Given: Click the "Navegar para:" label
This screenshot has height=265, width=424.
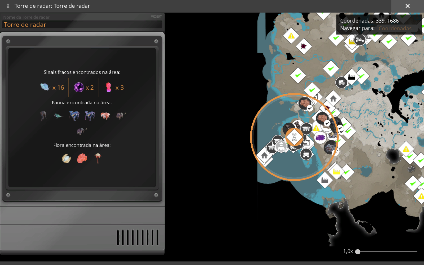Looking at the screenshot, I should [357, 28].
